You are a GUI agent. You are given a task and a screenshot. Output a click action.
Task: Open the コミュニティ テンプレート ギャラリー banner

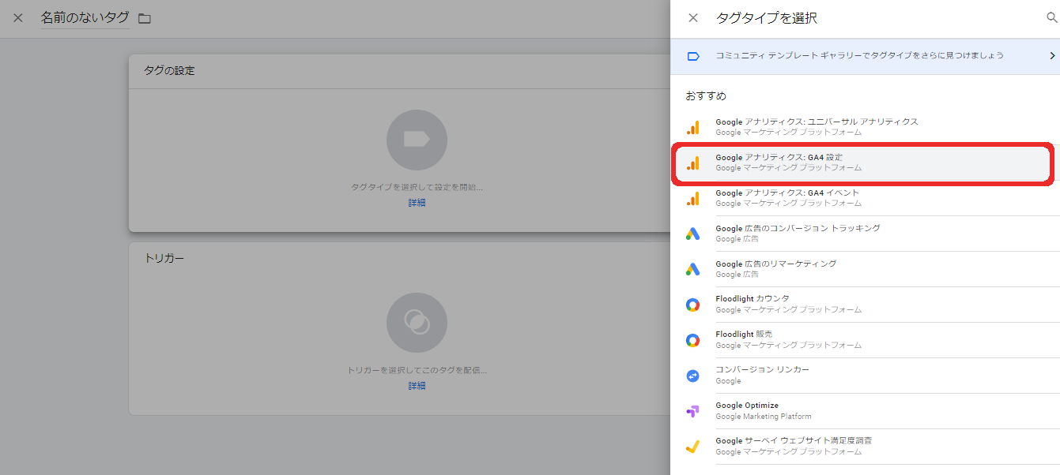coord(865,56)
